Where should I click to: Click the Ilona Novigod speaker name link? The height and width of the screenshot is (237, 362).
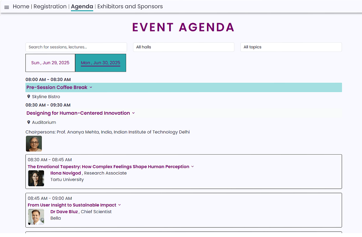click(x=65, y=173)
